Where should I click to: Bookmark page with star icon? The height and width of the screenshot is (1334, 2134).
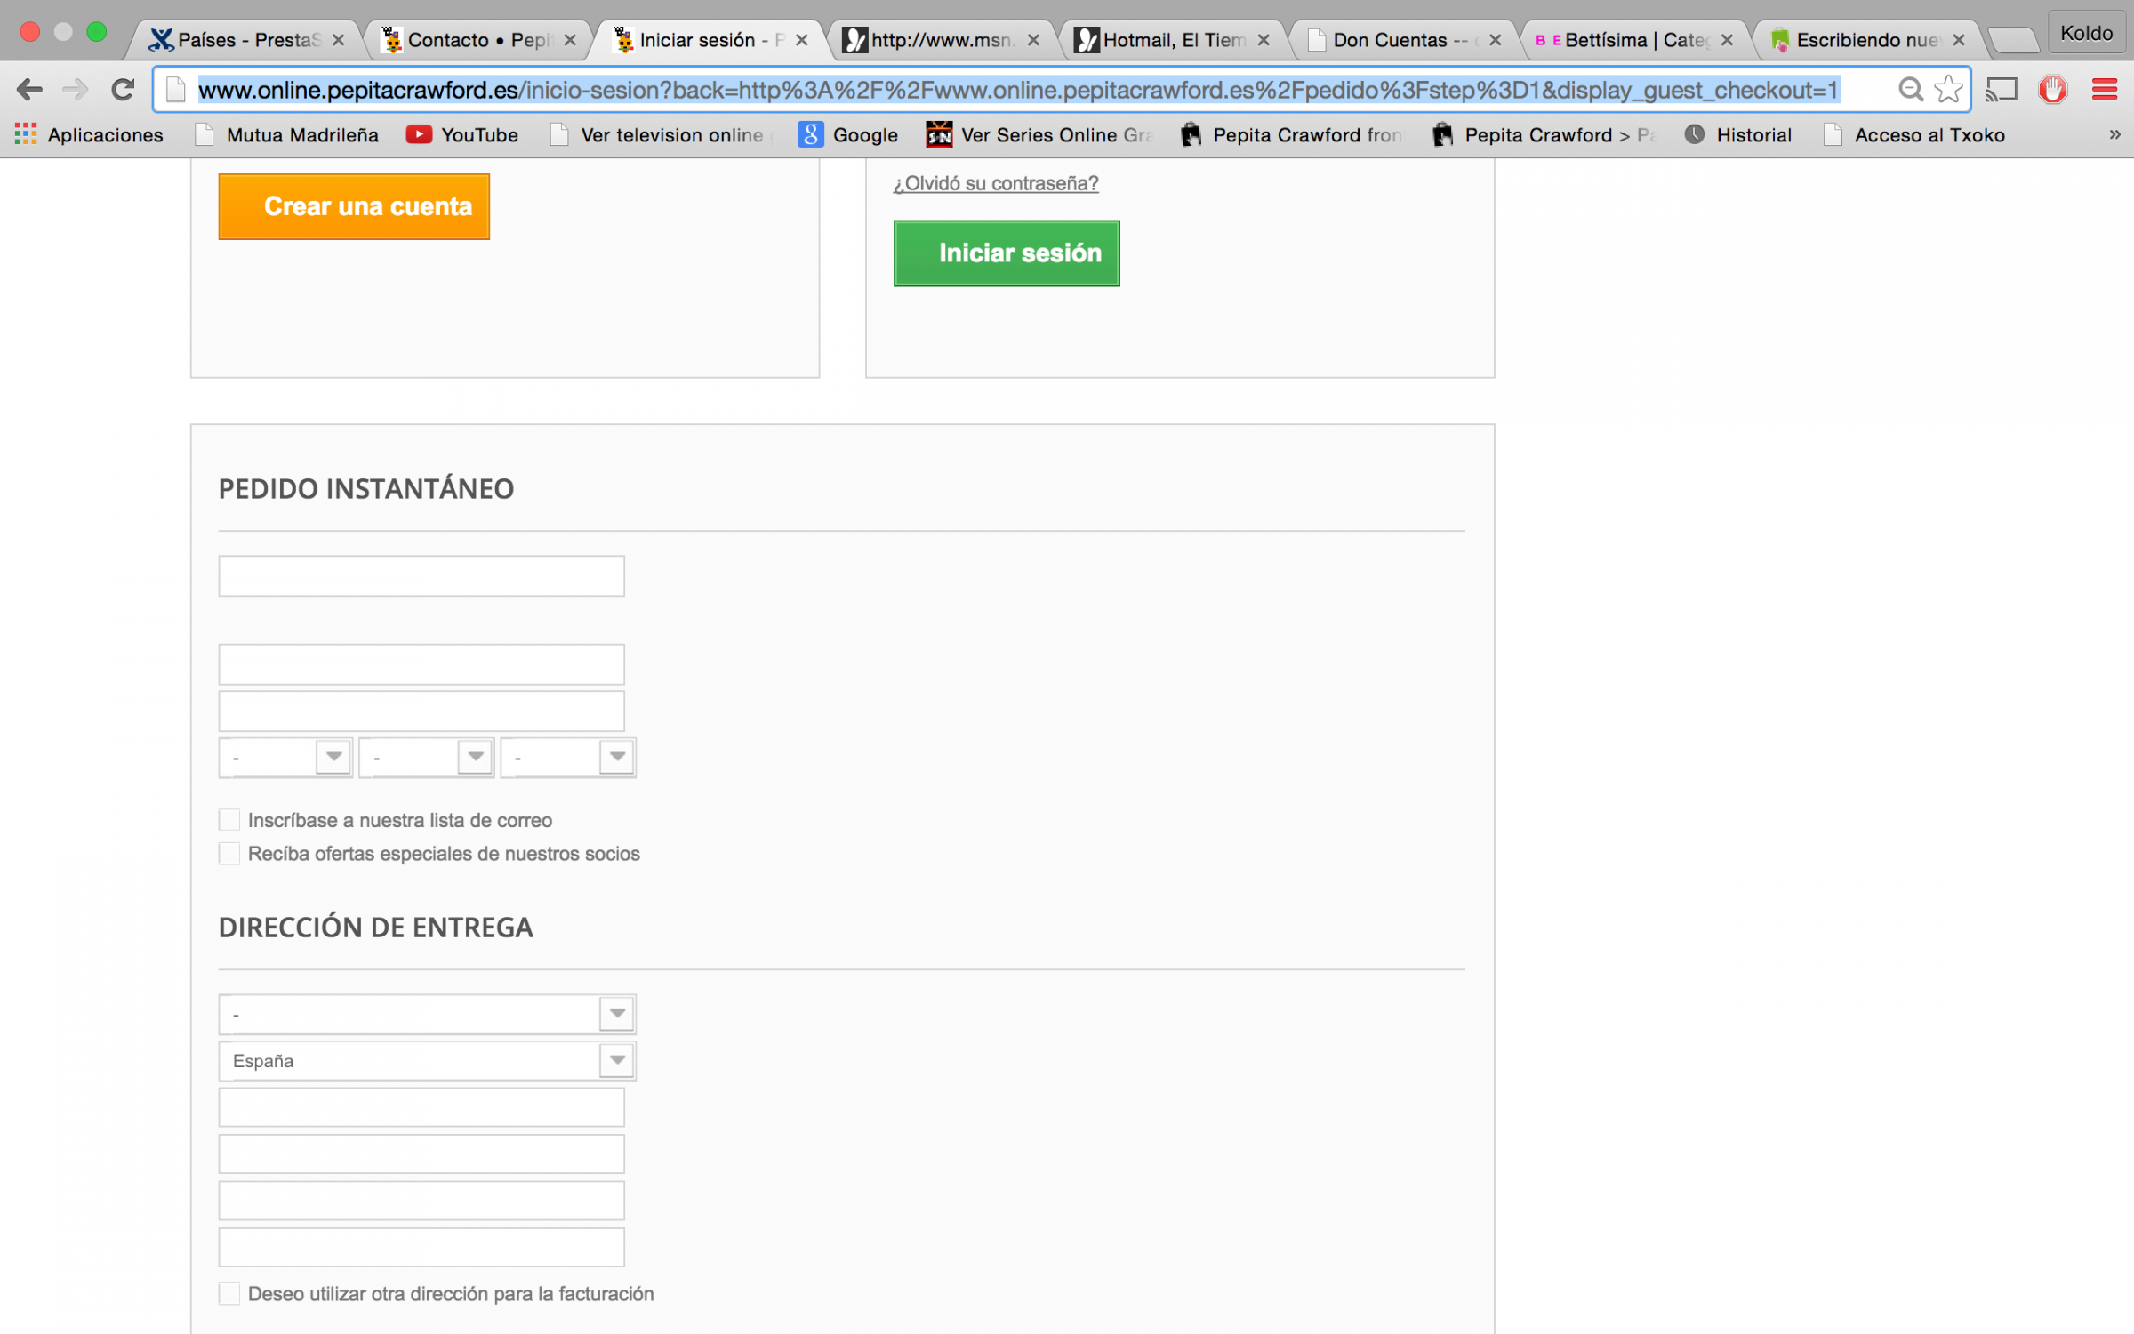1947,90
